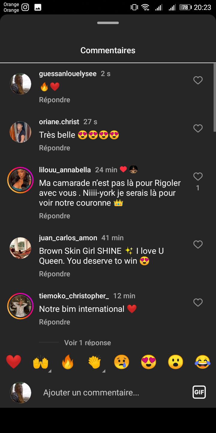The image size is (216, 433).
Task: Tap the red heart quick reaction emoji
Action: (14, 362)
